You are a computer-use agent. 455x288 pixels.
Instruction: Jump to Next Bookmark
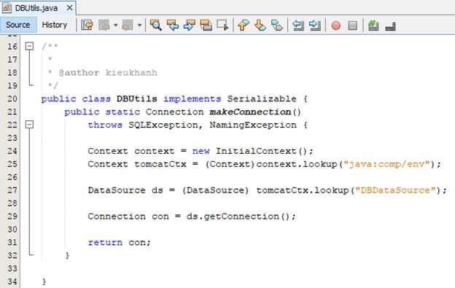(260, 26)
